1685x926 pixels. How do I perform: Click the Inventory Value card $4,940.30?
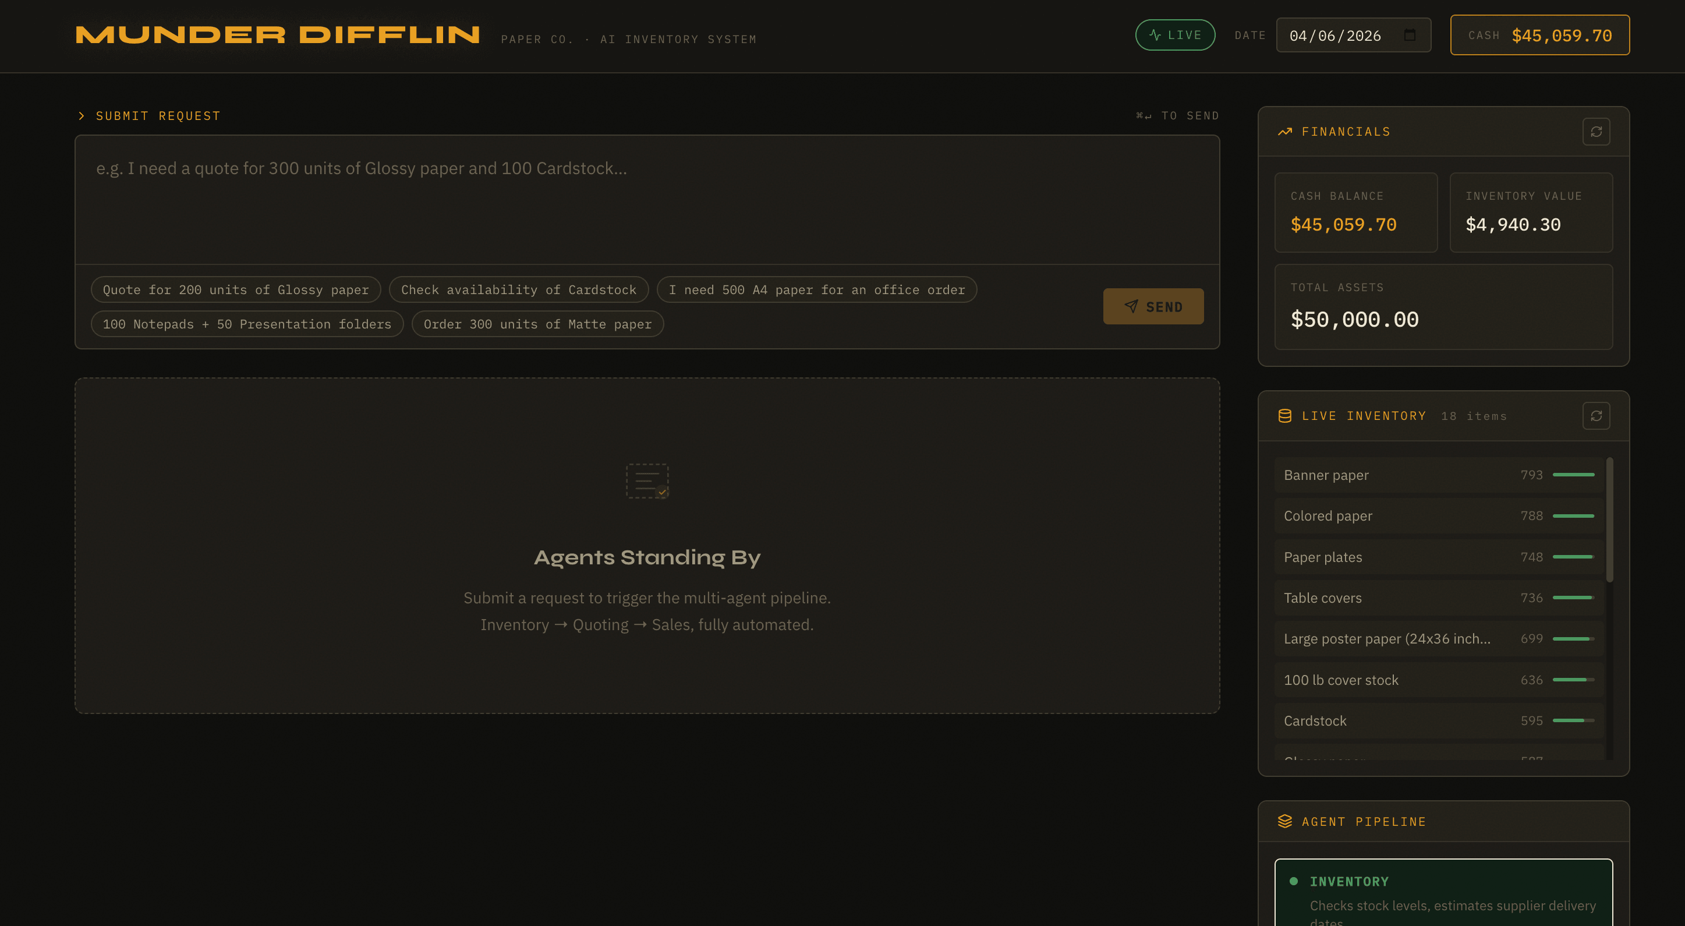(x=1531, y=212)
